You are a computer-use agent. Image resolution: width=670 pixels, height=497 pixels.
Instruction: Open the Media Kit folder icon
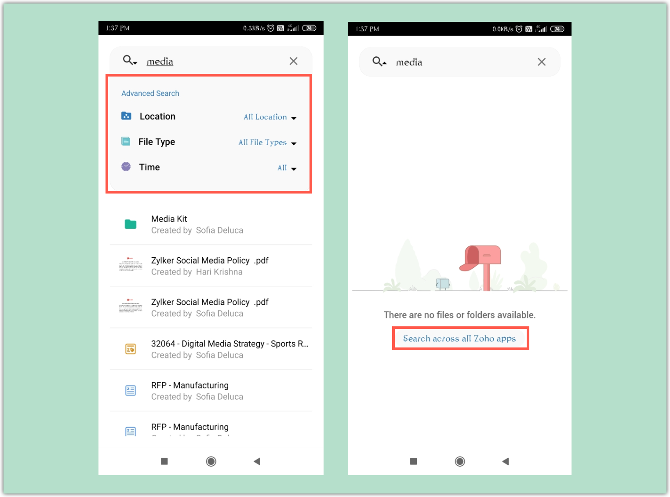click(130, 224)
